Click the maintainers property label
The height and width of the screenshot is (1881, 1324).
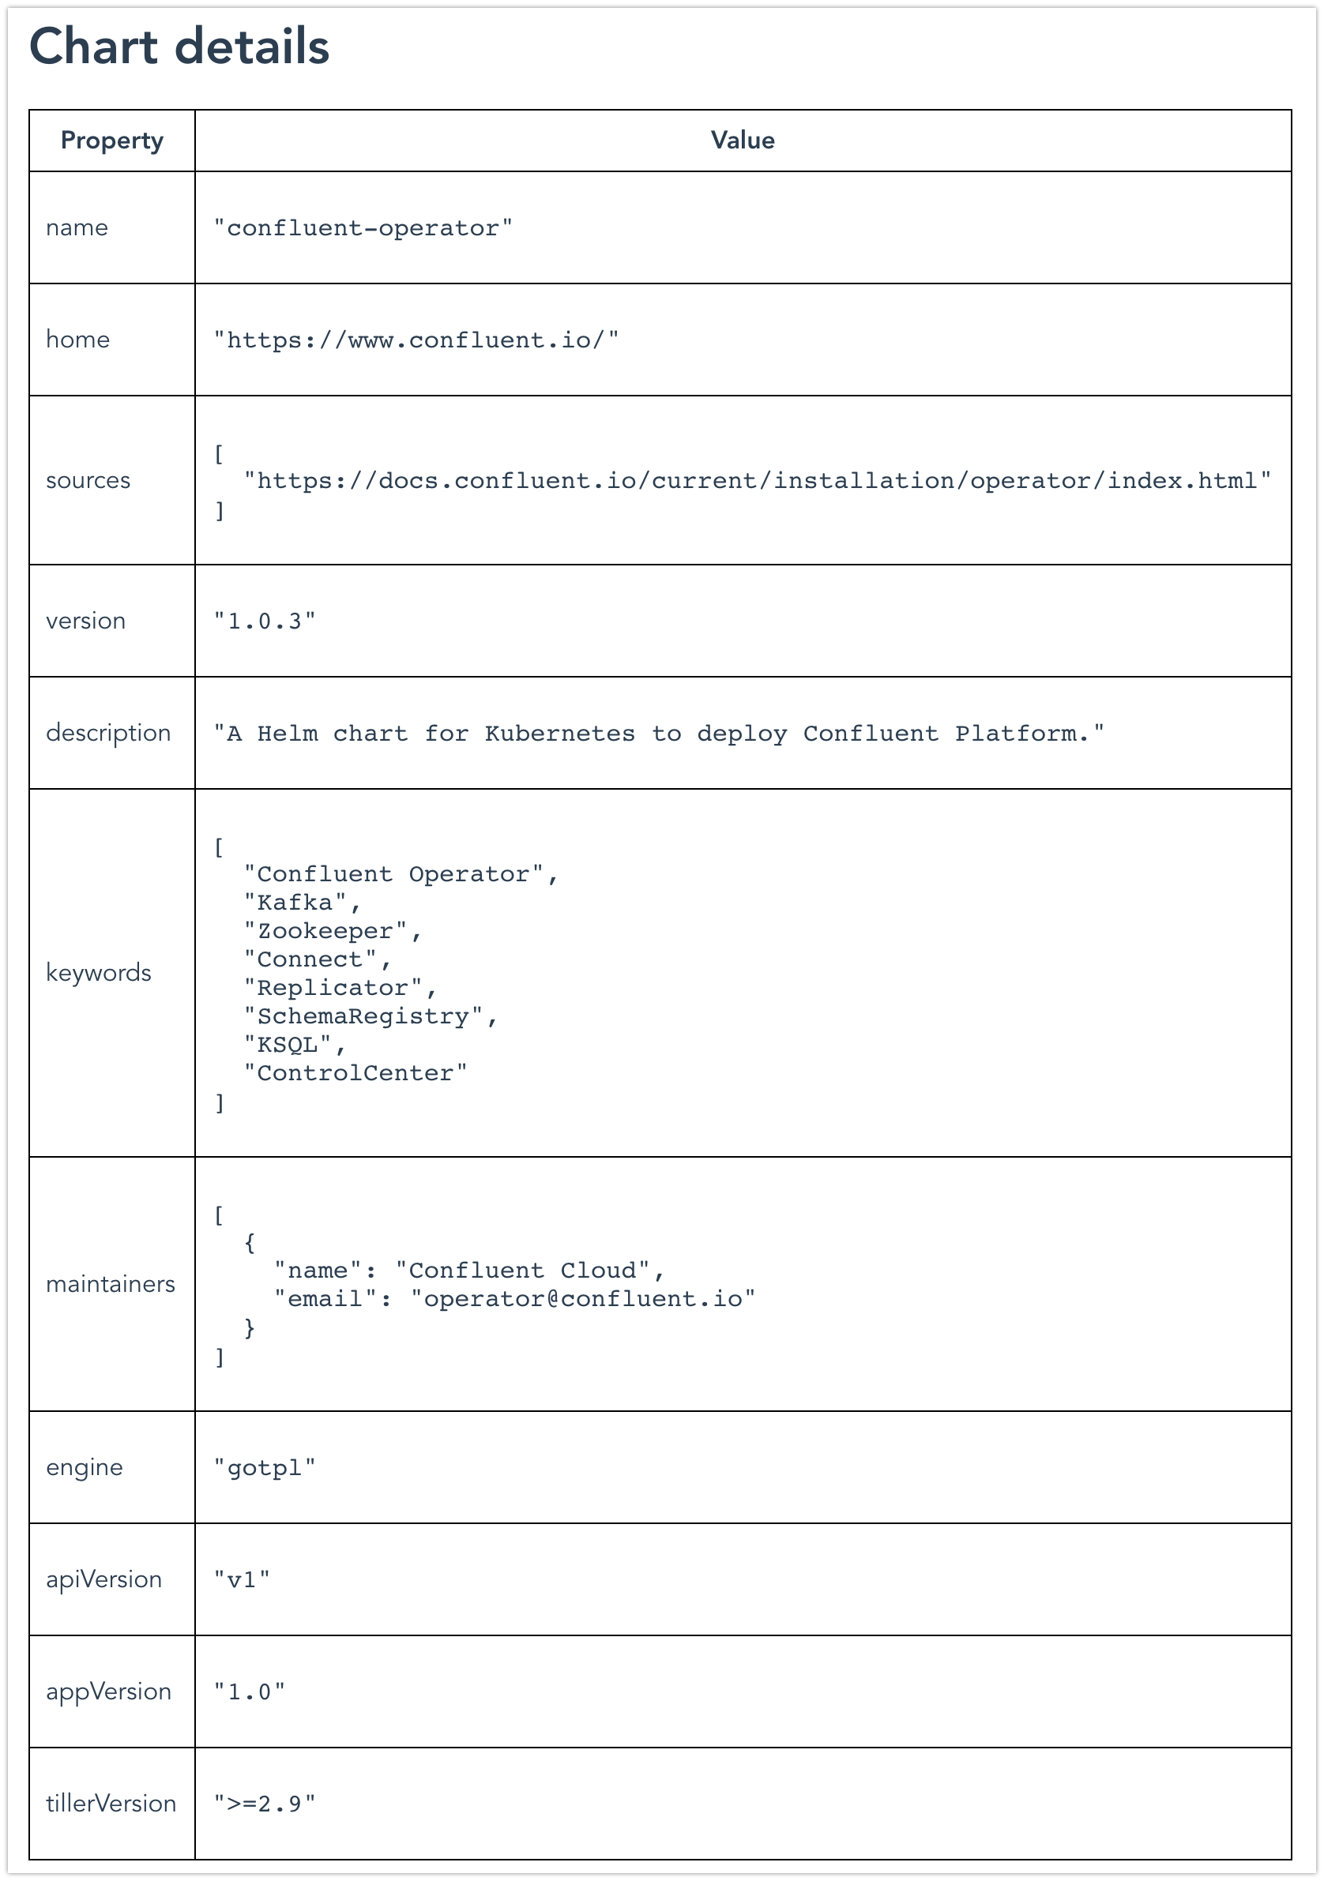point(111,1284)
